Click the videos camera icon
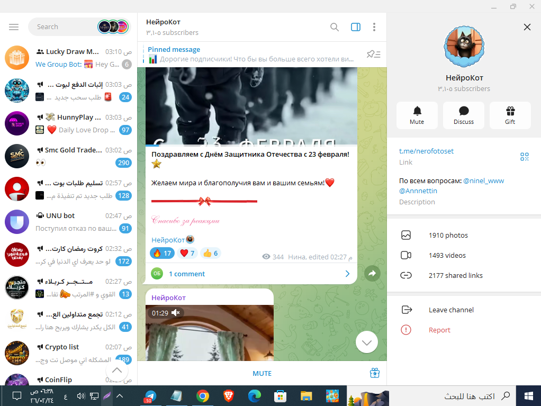 coord(406,255)
